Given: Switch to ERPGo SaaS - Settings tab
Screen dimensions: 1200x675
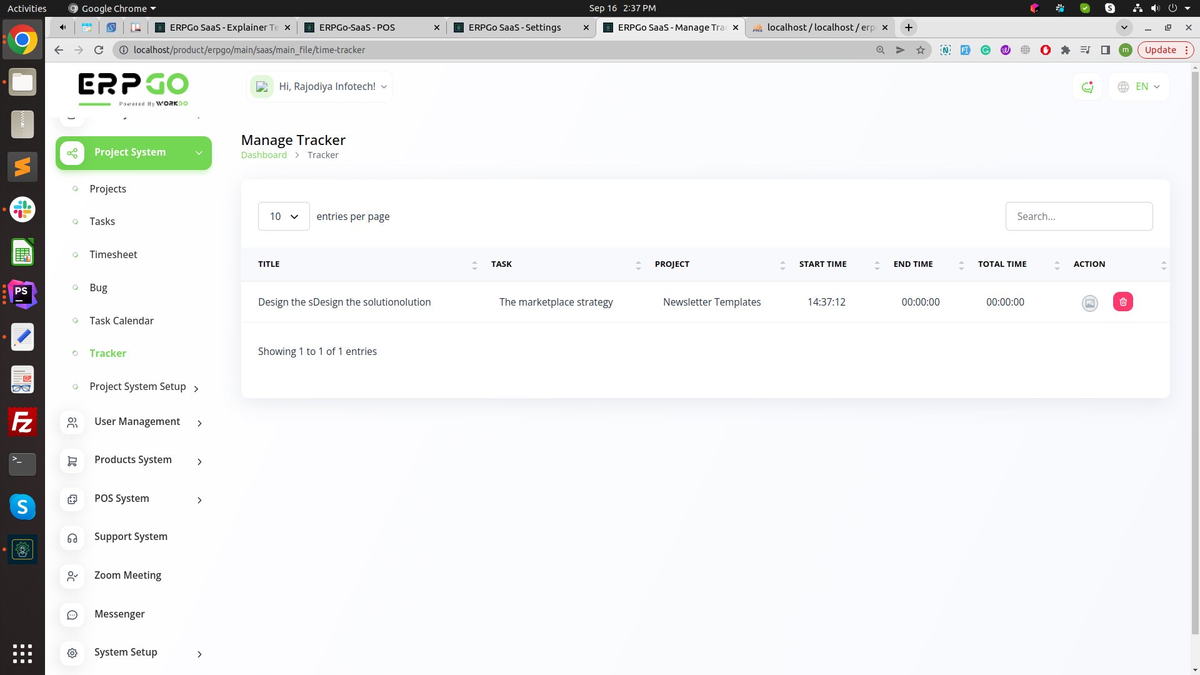Looking at the screenshot, I should coord(514,27).
